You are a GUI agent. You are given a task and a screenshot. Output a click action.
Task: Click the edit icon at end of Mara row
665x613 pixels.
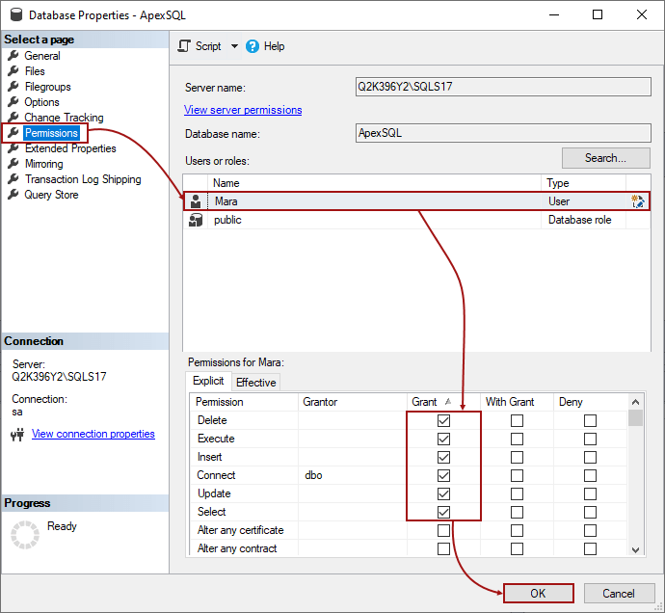(x=638, y=201)
